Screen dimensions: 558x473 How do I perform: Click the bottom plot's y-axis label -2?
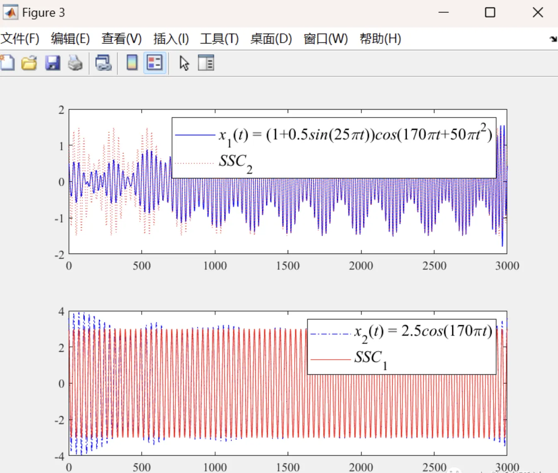pyautogui.click(x=60, y=420)
